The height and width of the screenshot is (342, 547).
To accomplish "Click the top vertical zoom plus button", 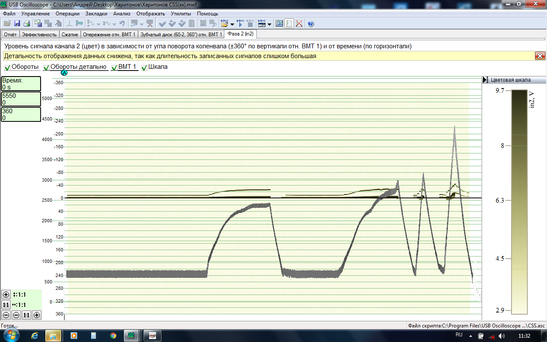I will (6, 295).
